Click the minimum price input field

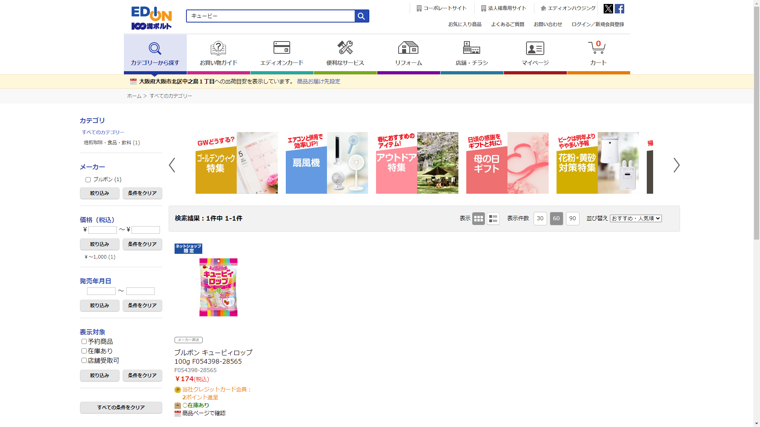[102, 230]
